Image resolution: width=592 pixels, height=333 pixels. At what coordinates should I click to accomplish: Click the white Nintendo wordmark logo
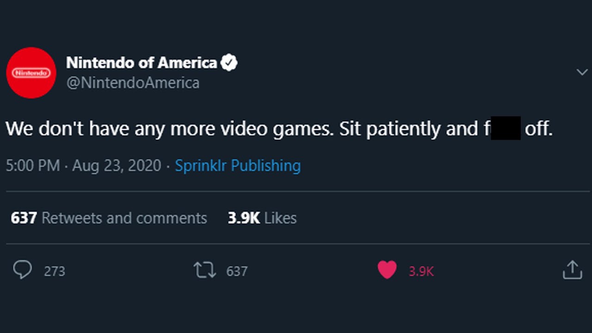(31, 73)
